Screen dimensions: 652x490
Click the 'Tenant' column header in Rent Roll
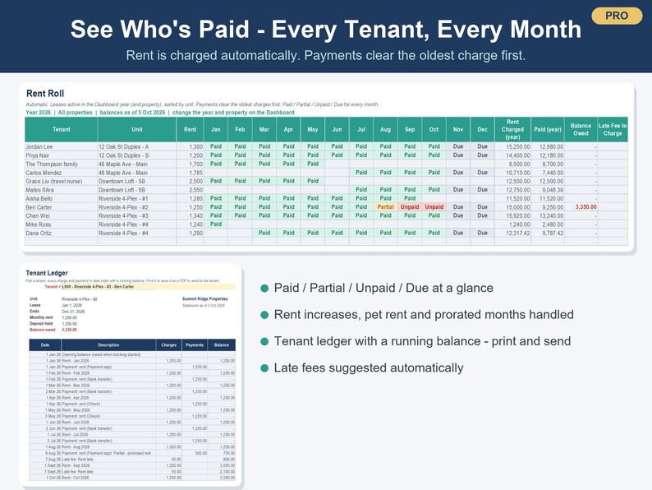[x=61, y=129]
